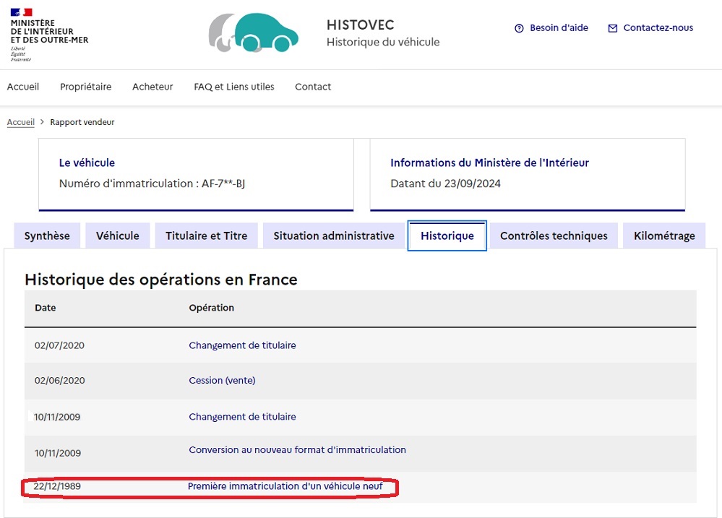
Task: Click the HISTOVEC site title
Action: click(x=361, y=25)
